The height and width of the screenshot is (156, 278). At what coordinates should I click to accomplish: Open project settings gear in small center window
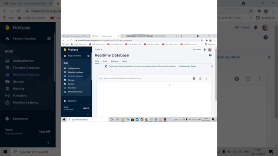pos(88,56)
